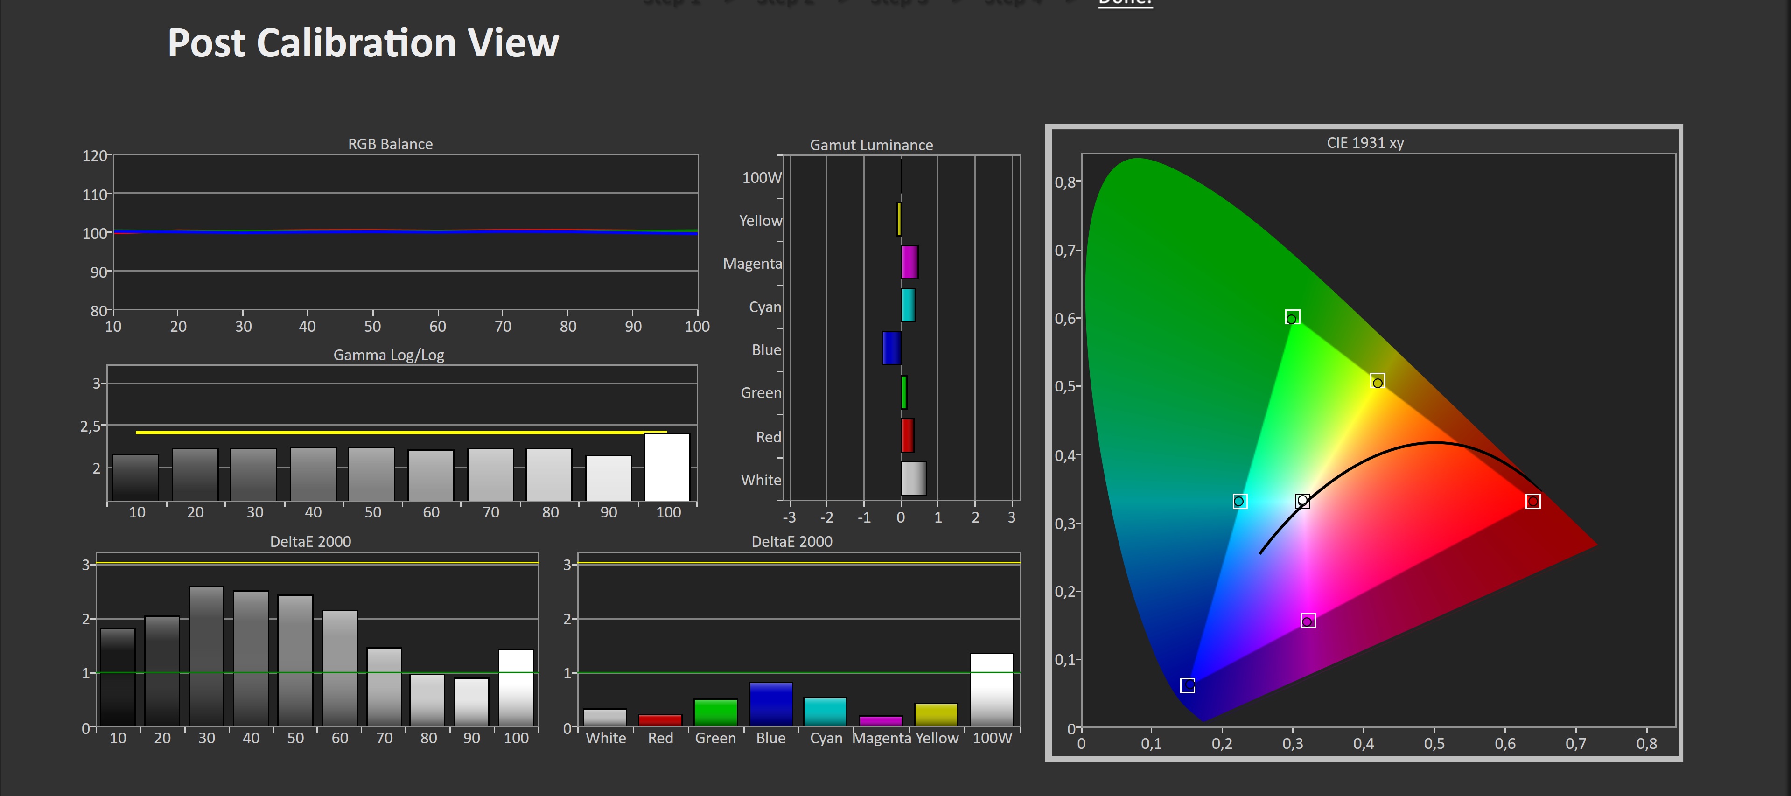1791x796 pixels.
Task: Click the Done step link at top
Action: pyautogui.click(x=1125, y=3)
